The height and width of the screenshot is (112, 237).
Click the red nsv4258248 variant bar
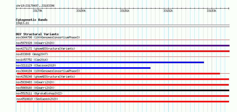(122, 79)
